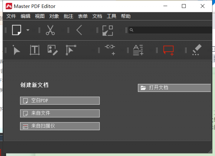Image resolution: width=215 pixels, height=156 pixels.
Task: Expand the new document dropdown arrow
Action: pos(28,30)
